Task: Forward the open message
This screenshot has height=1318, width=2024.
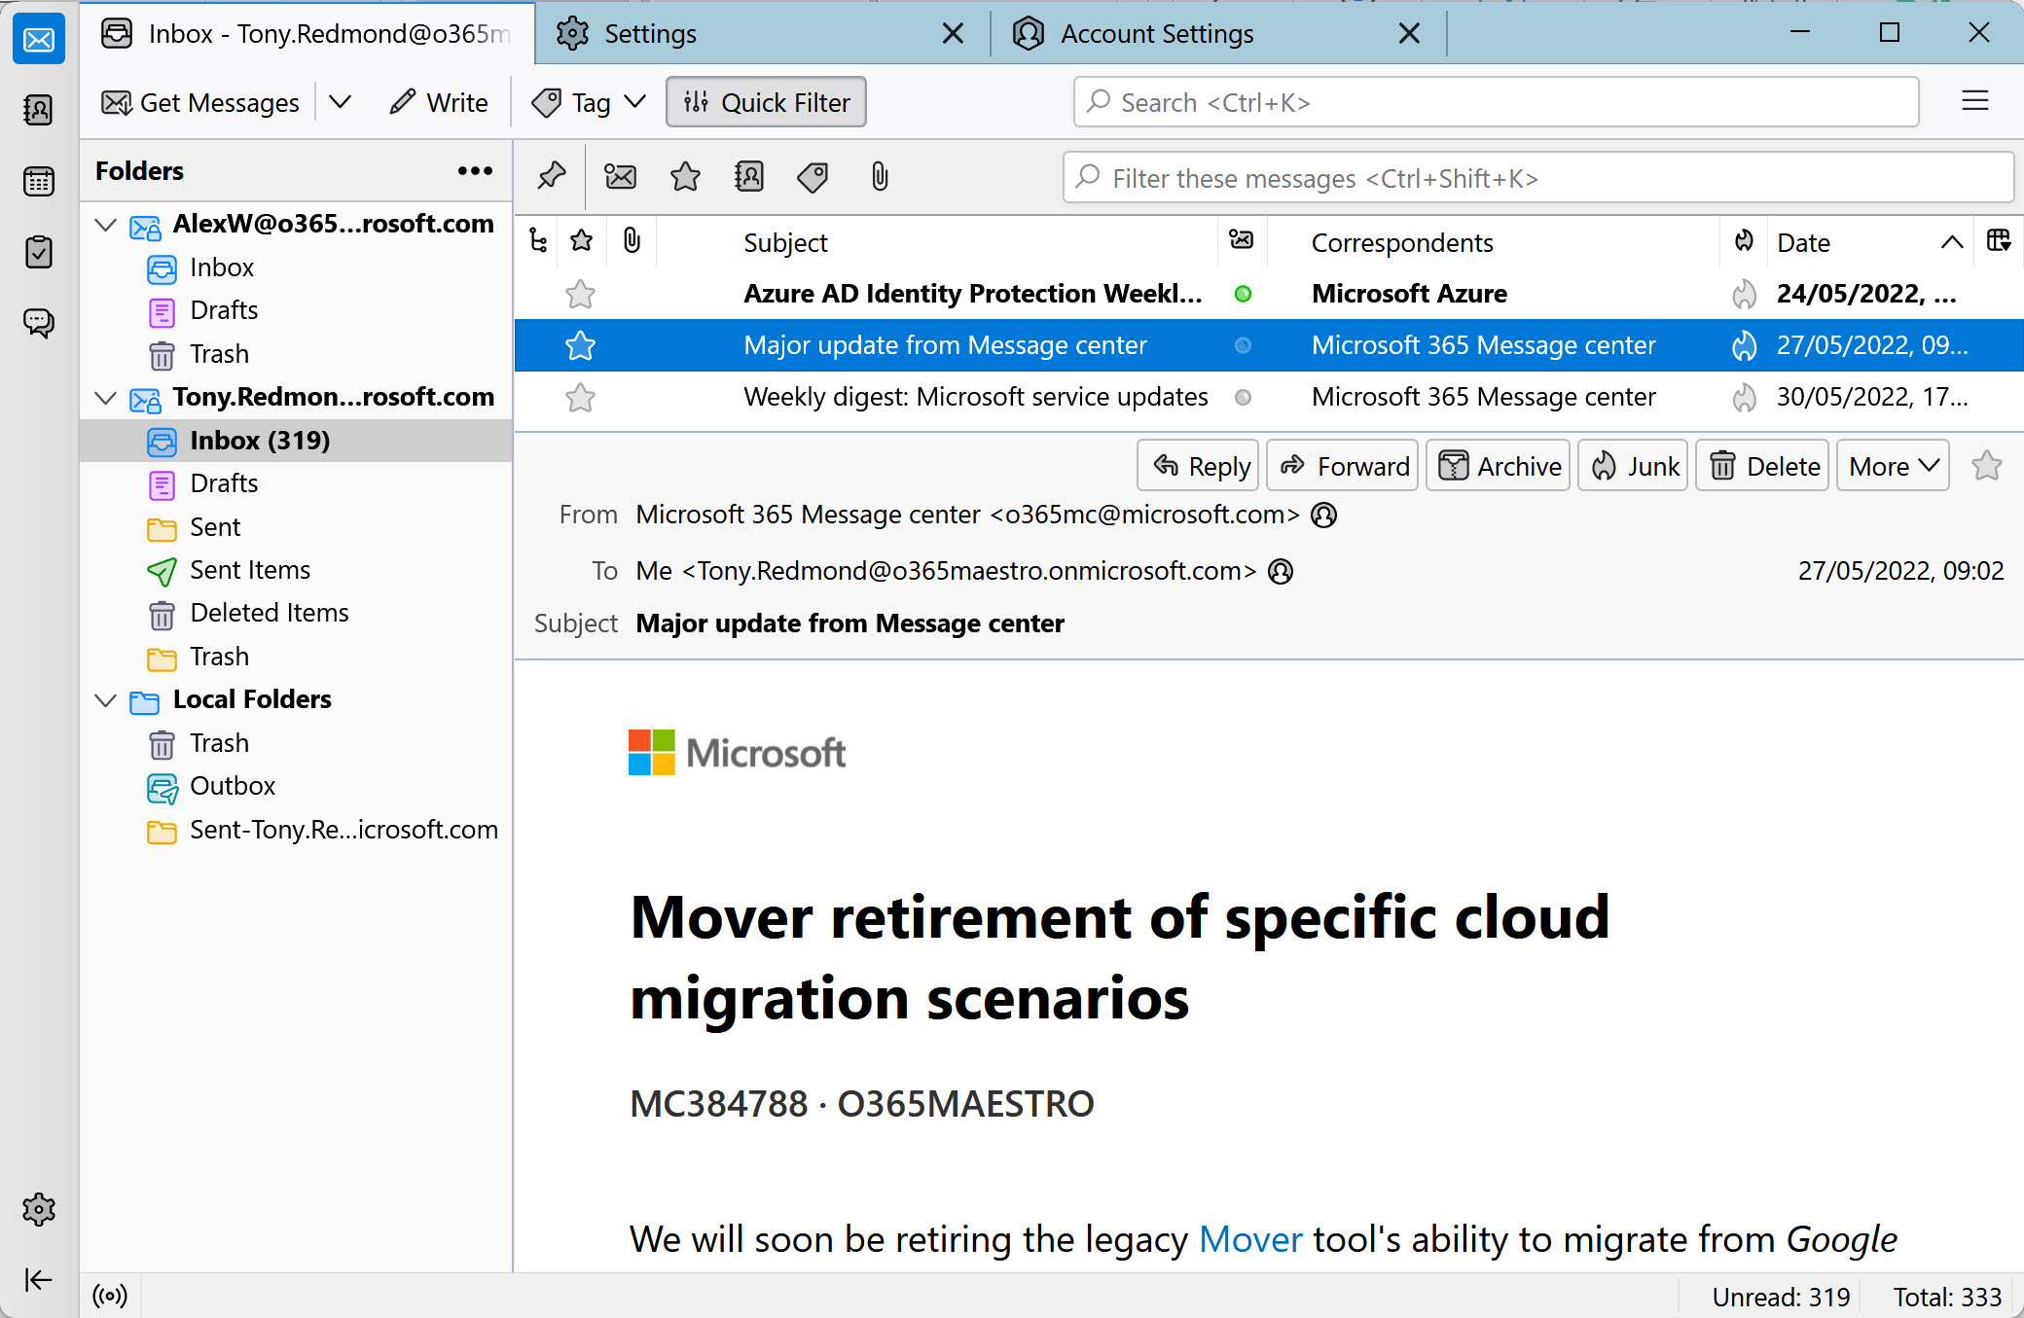Action: [1343, 466]
